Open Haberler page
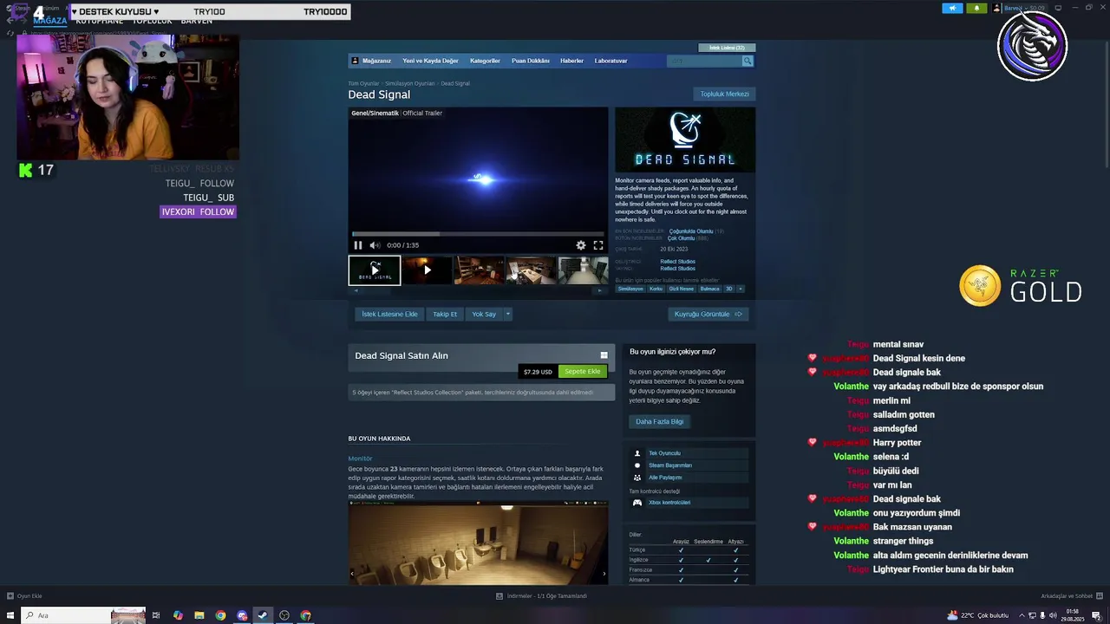Viewport: 1110px width, 624px height. tap(571, 61)
